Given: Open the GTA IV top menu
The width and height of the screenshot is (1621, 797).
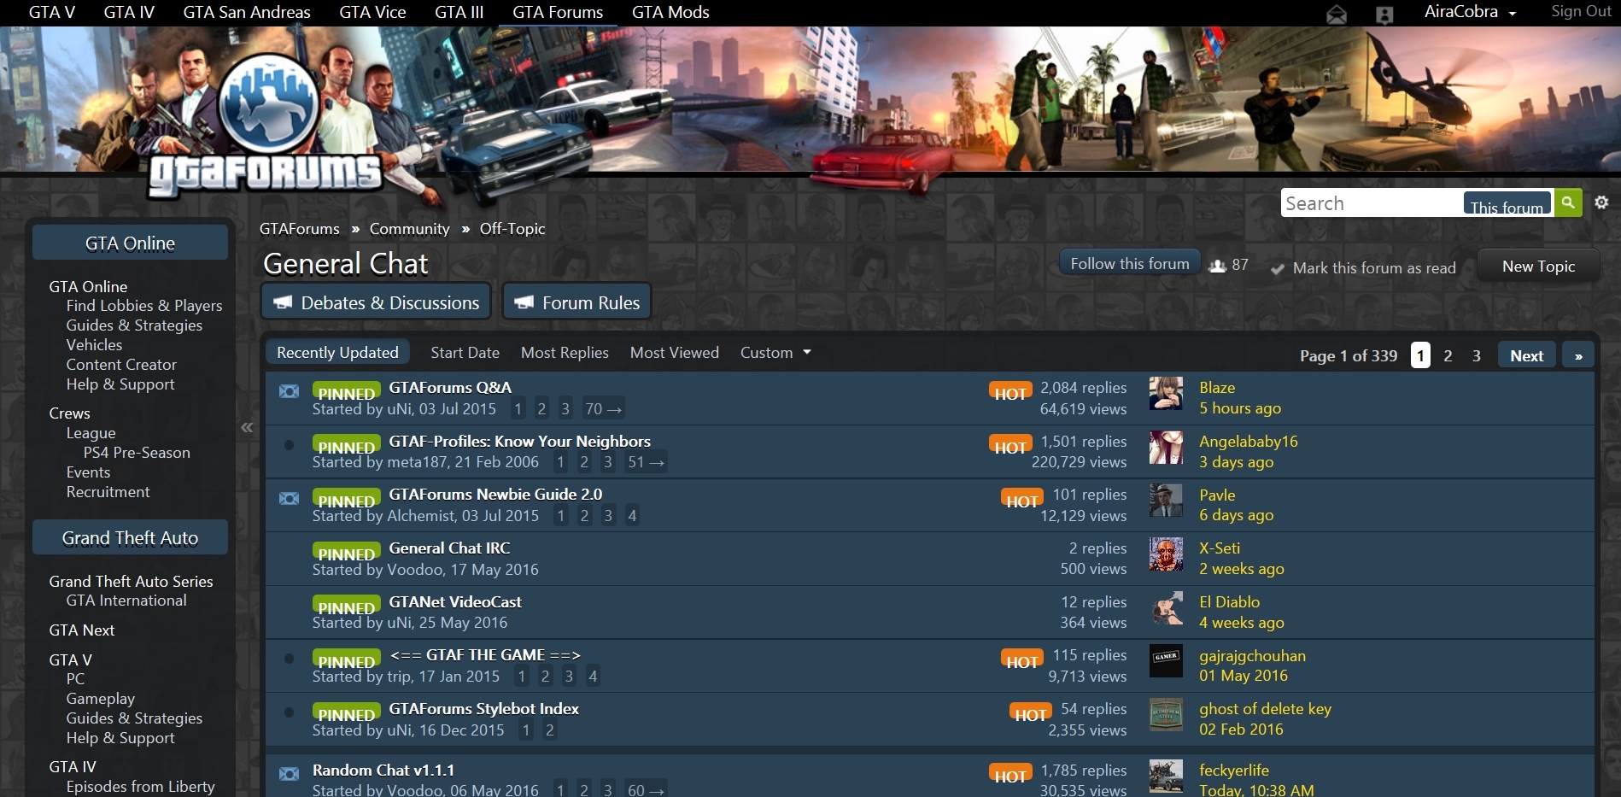Looking at the screenshot, I should pos(129,12).
